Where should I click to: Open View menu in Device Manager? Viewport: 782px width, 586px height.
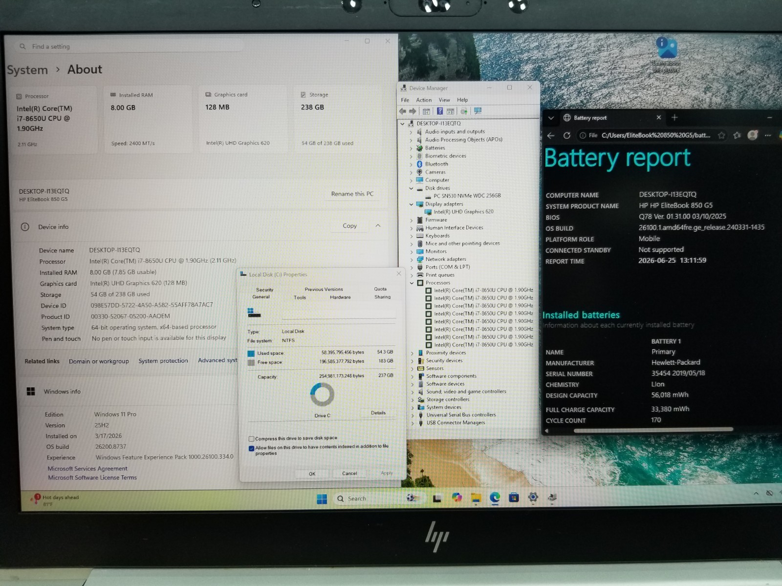coord(444,100)
